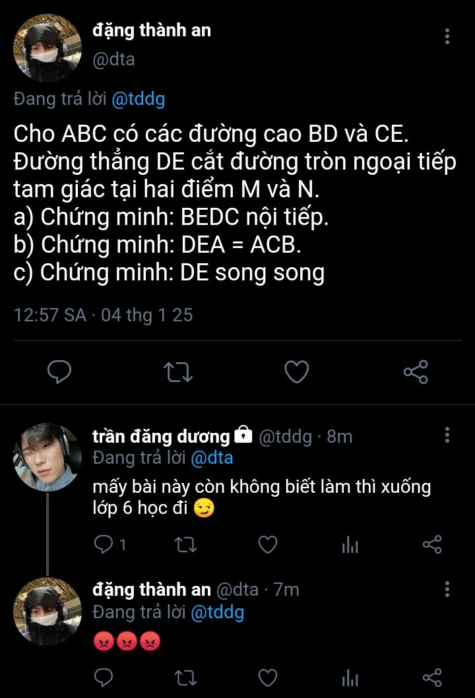Viewport: 475px width, 698px height.
Task: Share trần đăng dương's reply
Action: [432, 544]
